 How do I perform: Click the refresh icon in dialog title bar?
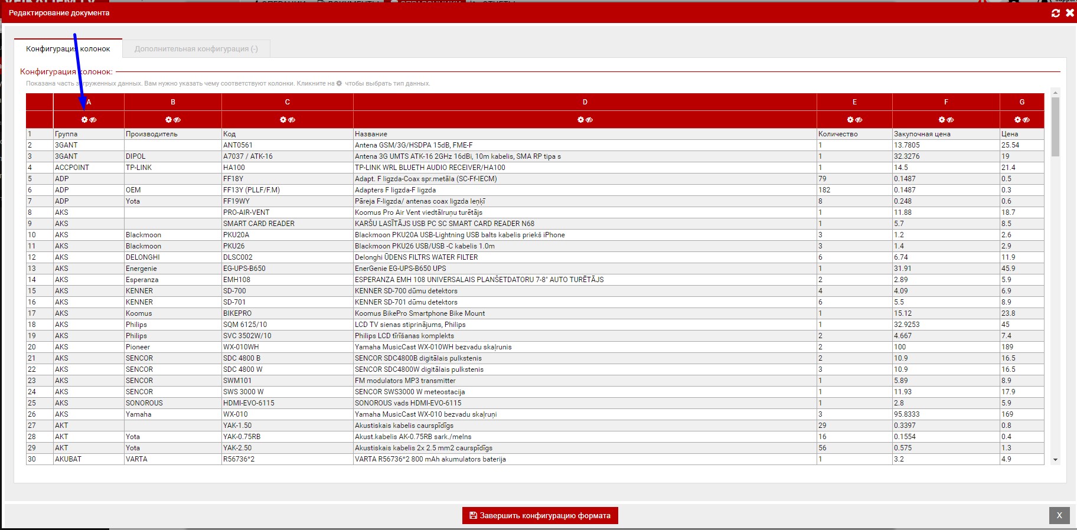click(x=1056, y=13)
